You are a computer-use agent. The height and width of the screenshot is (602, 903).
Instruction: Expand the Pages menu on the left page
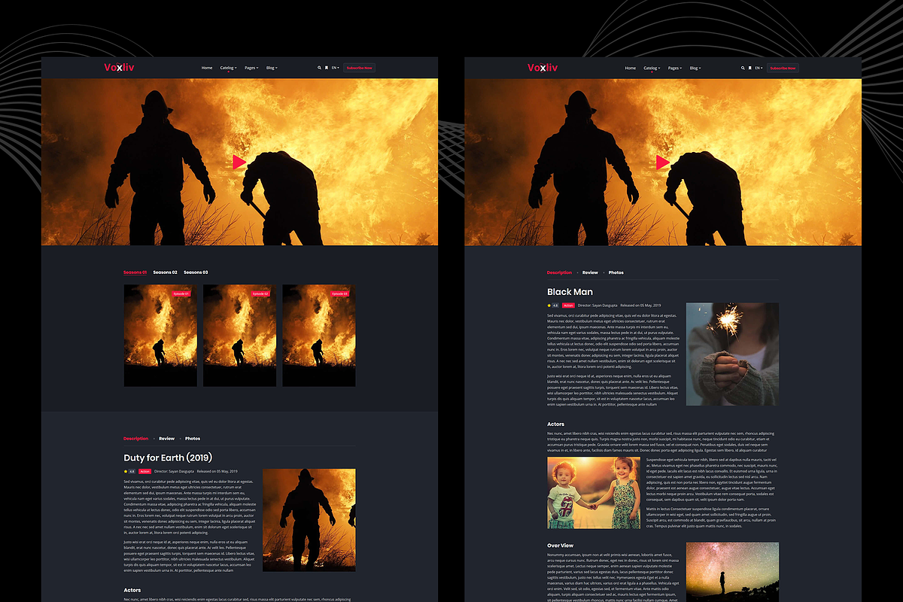pyautogui.click(x=251, y=68)
